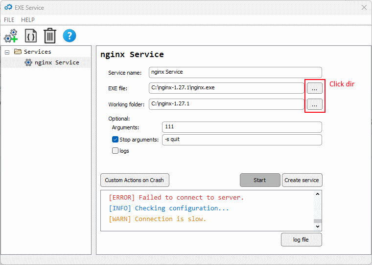The image size is (372, 265).
Task: Click the Start button
Action: coord(260,180)
